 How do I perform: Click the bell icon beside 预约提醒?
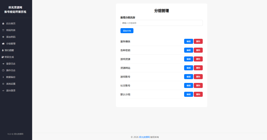[3, 50]
